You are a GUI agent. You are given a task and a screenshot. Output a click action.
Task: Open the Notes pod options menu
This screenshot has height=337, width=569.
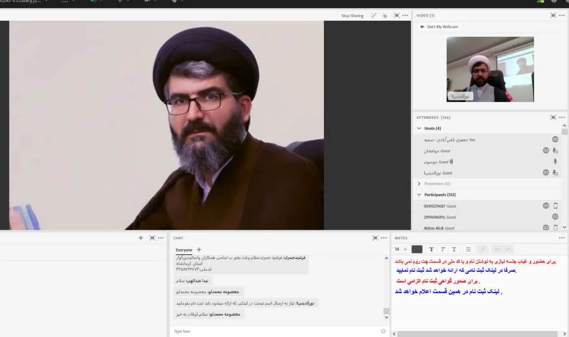click(562, 238)
